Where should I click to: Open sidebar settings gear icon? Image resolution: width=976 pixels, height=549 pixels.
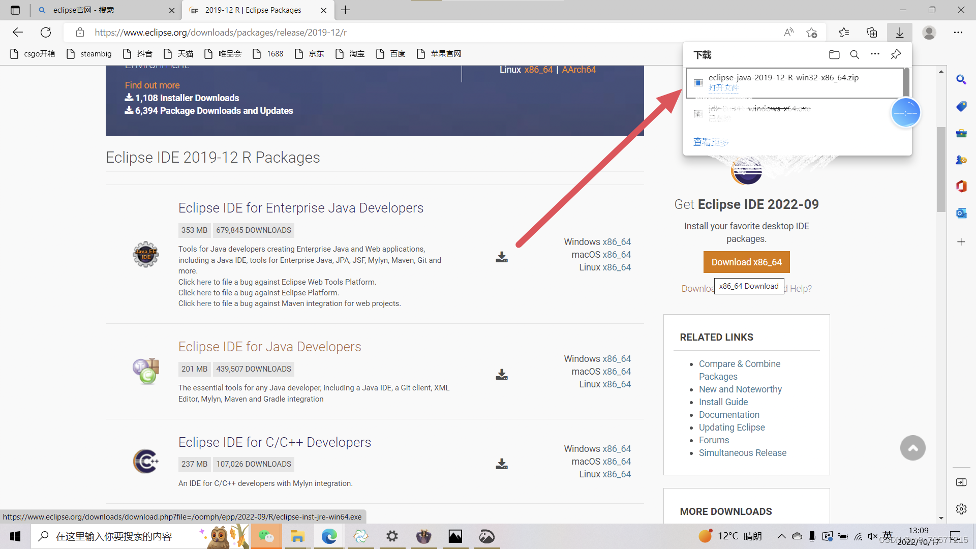[961, 509]
